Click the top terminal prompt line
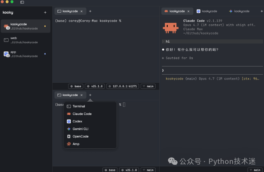The height and width of the screenshot is (172, 264). [88, 21]
